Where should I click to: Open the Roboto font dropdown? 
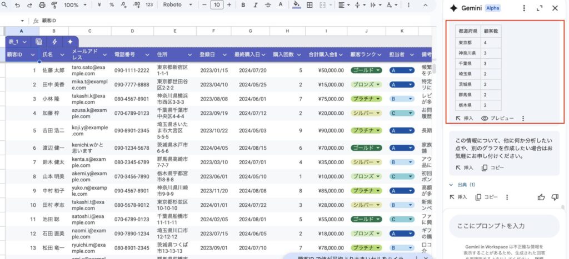pos(177,5)
